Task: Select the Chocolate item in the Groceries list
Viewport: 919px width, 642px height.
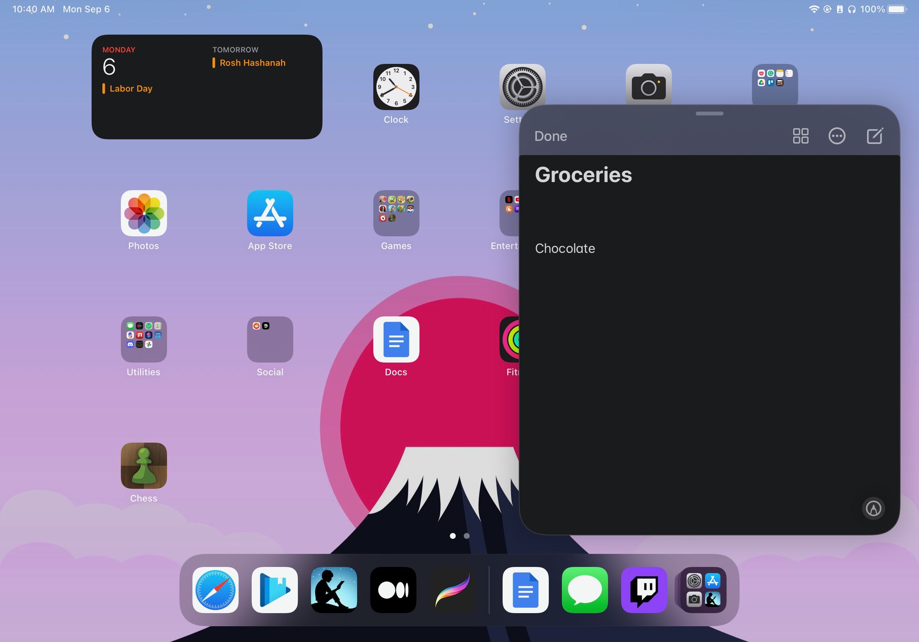Action: (565, 248)
